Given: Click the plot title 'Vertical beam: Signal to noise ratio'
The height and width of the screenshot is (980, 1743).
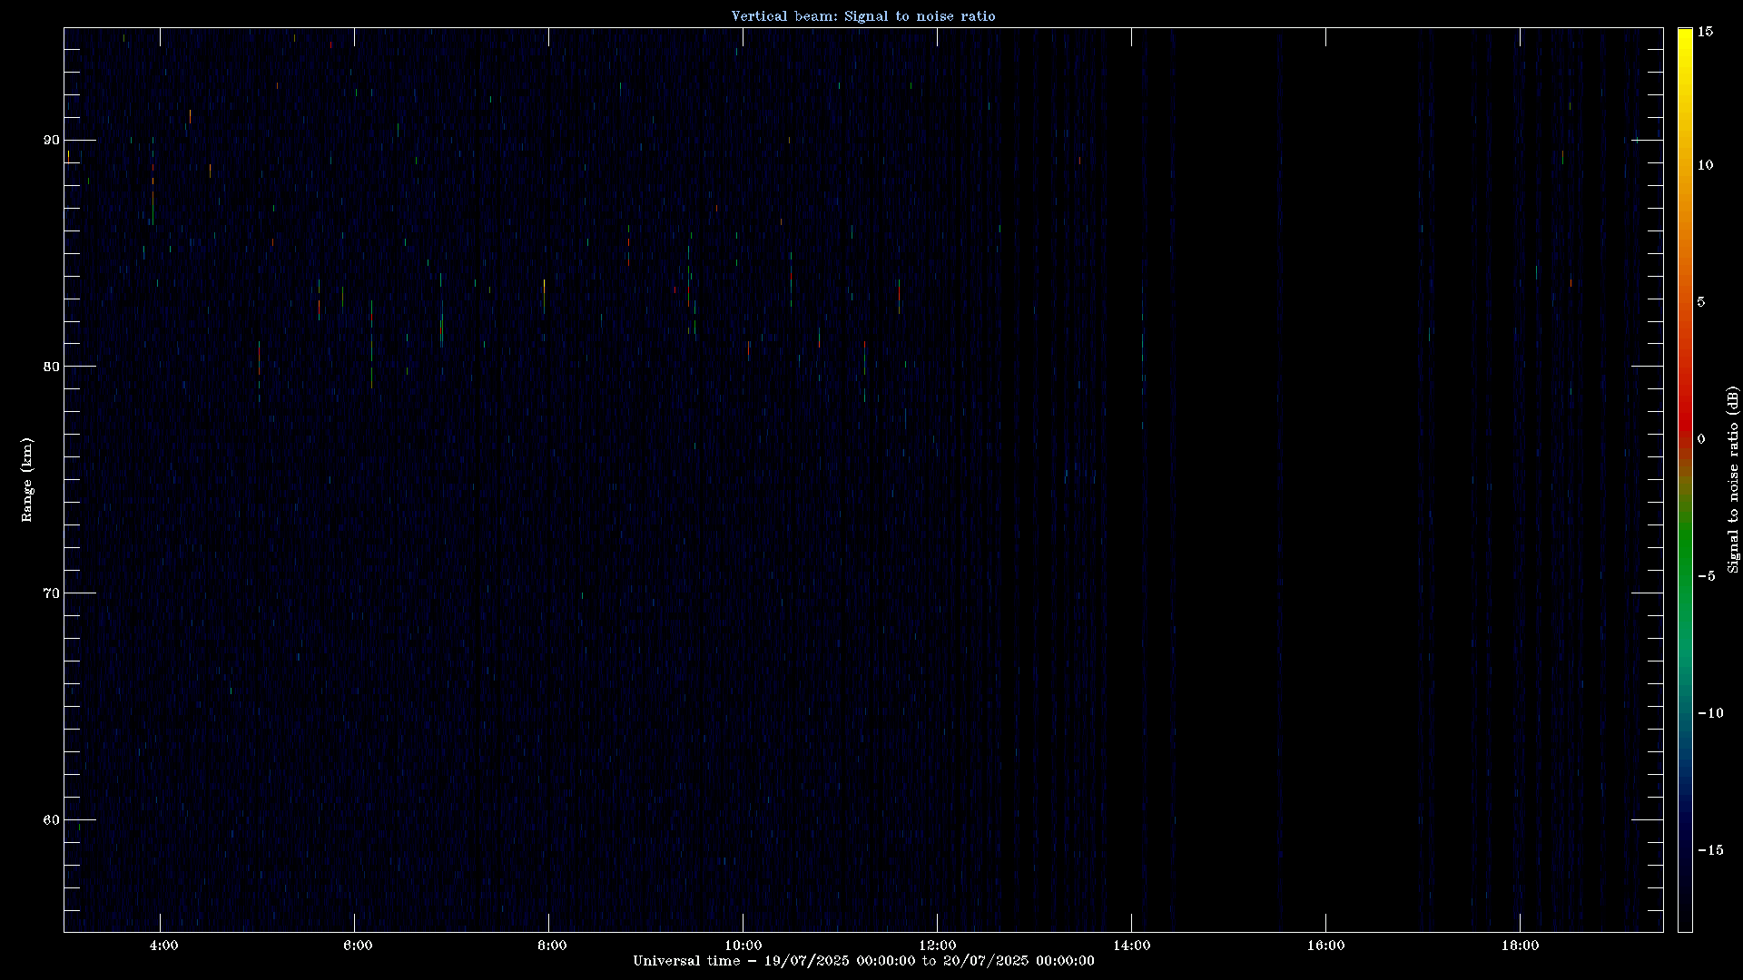Looking at the screenshot, I should point(863,16).
